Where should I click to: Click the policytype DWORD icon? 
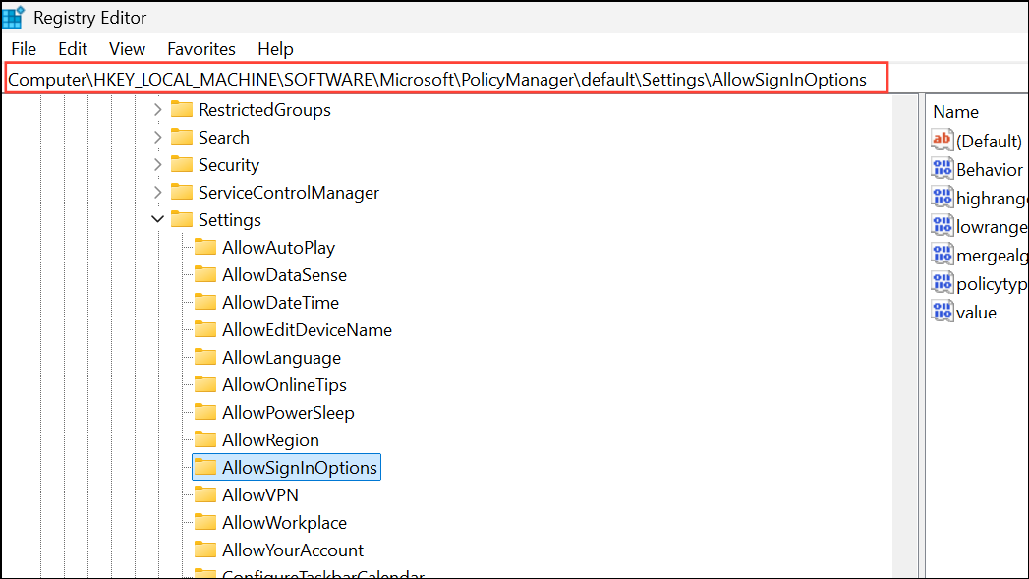pyautogui.click(x=941, y=283)
